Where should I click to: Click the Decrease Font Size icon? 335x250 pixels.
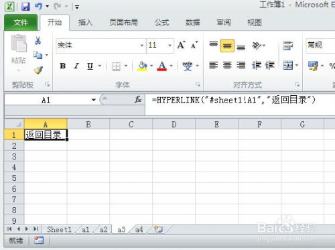[194, 45]
